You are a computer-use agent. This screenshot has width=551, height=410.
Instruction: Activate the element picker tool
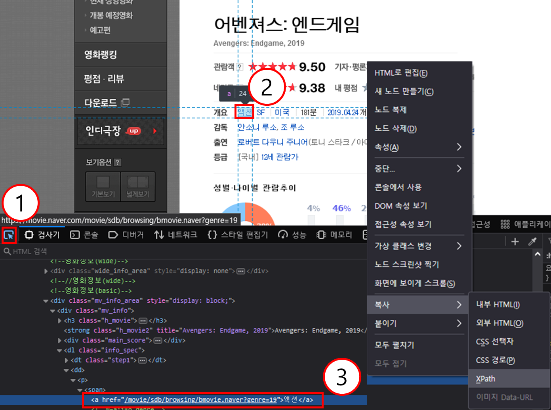click(x=9, y=235)
